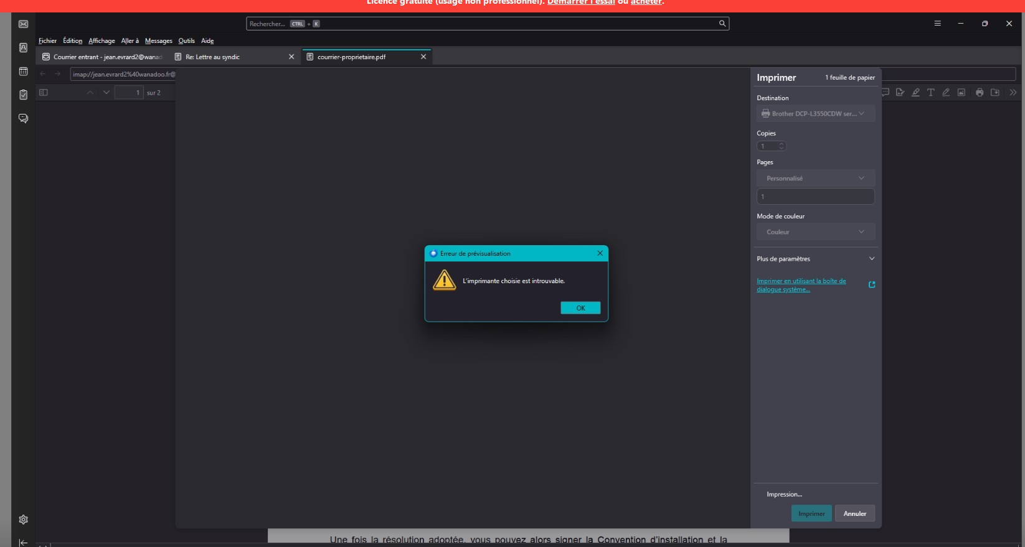Open the Tasks sidebar icon
1025x547 pixels.
[x=23, y=95]
